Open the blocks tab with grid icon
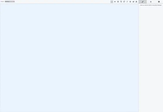Screen dimensions: 163x112 click(159, 2)
